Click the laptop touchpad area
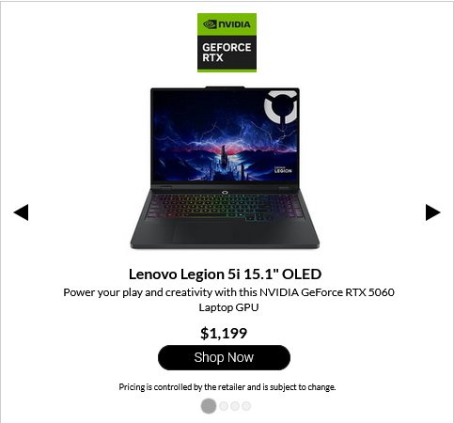Viewport: 454px width, 423px height. click(x=225, y=232)
